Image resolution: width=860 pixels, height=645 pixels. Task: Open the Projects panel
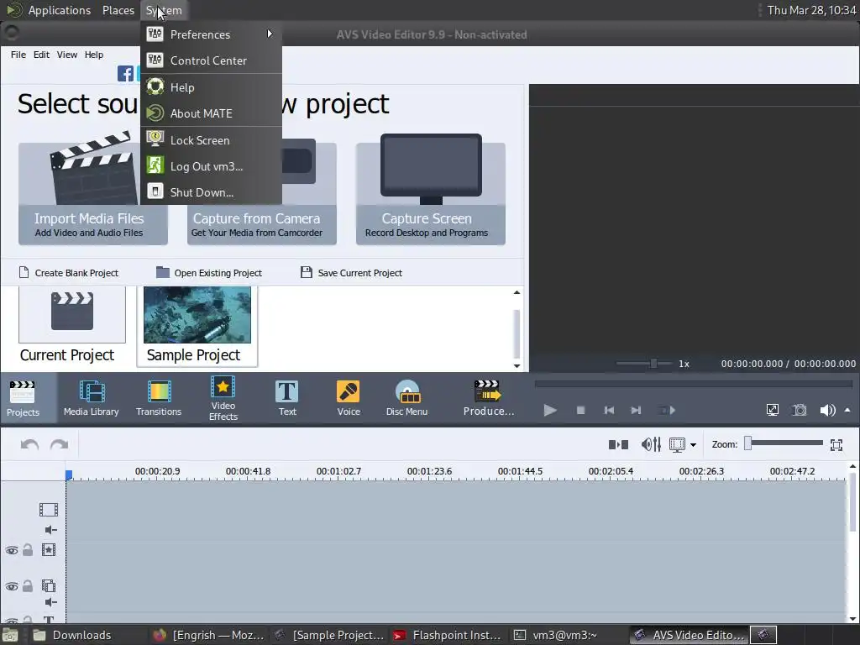pos(23,398)
